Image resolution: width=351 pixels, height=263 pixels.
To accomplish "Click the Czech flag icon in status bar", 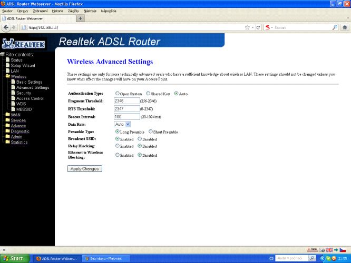I will click(x=343, y=250).
